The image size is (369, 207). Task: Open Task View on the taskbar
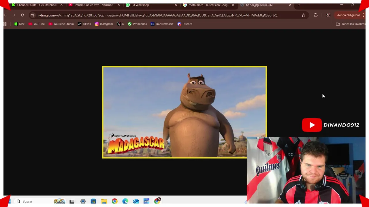pyautogui.click(x=72, y=201)
